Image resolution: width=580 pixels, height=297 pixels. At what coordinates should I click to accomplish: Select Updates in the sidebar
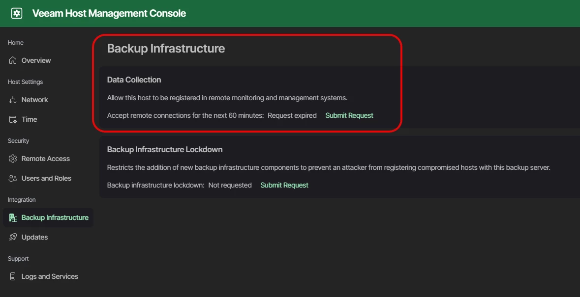click(x=34, y=237)
